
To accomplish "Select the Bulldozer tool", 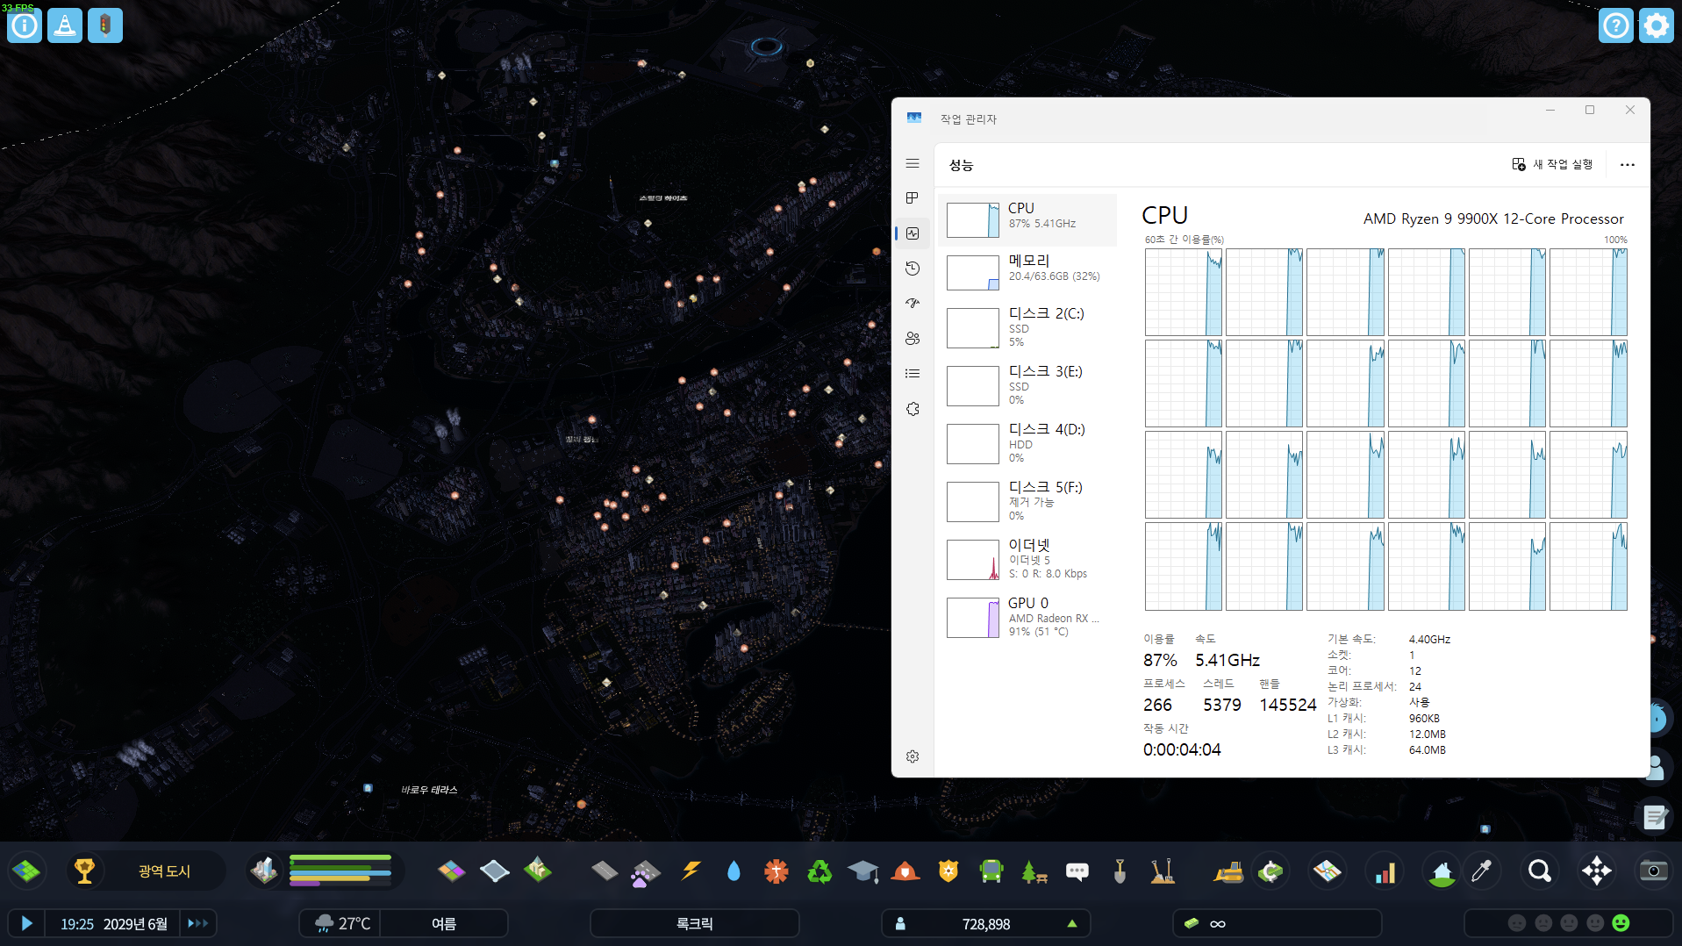I will [x=1228, y=871].
